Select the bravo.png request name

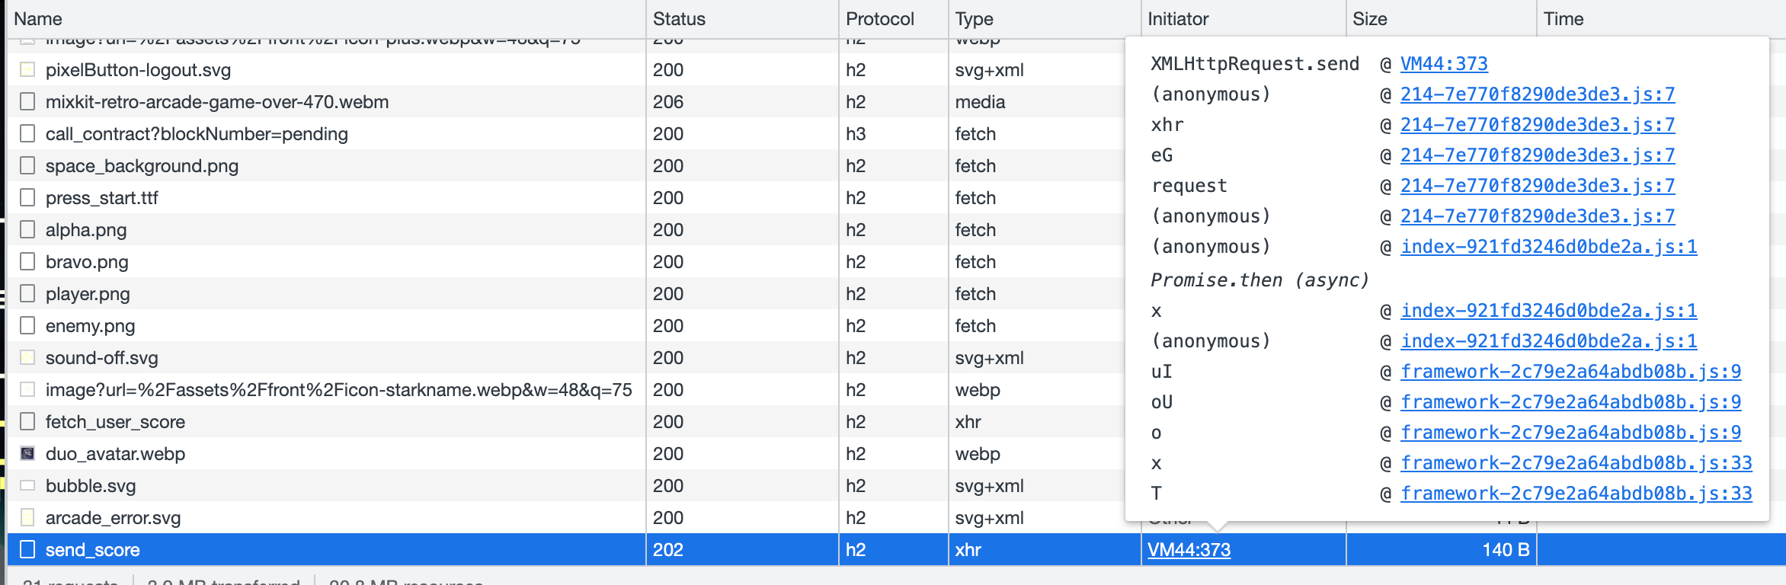[87, 262]
